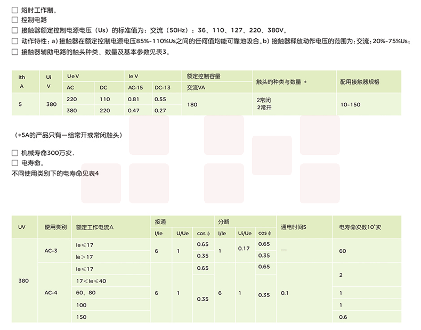Viewport: 421px width, 330px height.
Task: Tick the checkbox before 接触器辅助电路
Action: click(14, 52)
